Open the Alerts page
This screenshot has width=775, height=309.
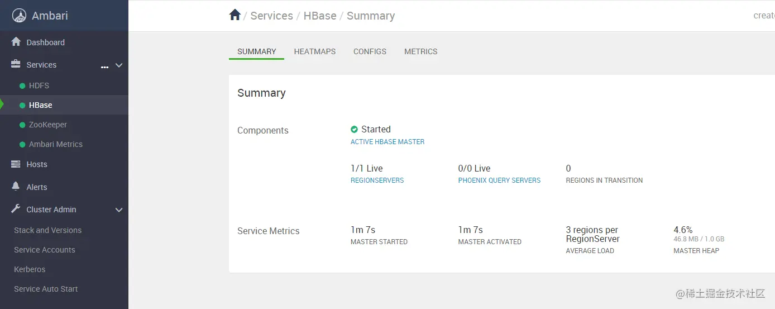coord(37,187)
